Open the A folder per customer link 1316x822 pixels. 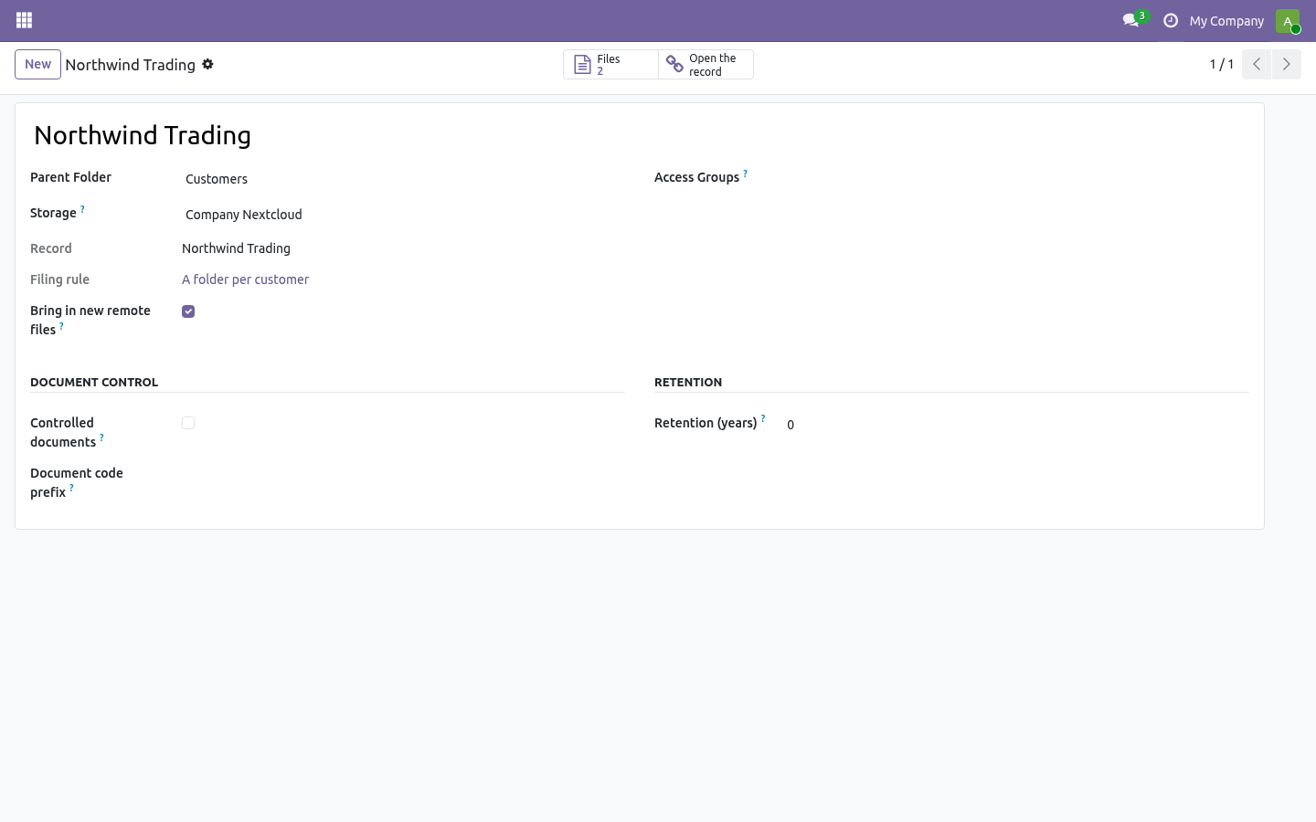(245, 279)
